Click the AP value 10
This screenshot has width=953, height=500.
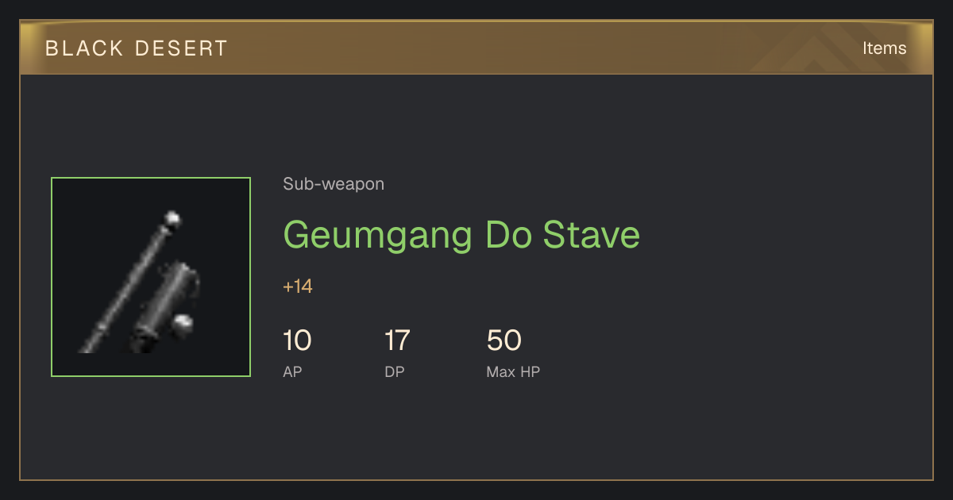point(297,340)
